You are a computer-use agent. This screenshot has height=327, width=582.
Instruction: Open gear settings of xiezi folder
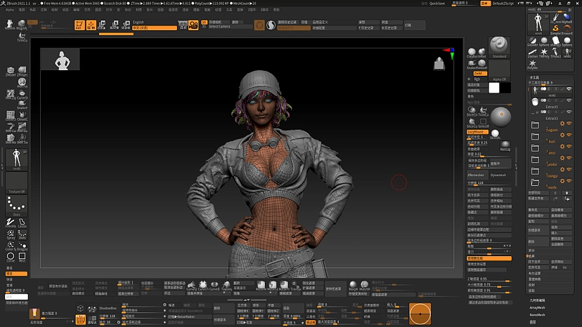click(562, 147)
